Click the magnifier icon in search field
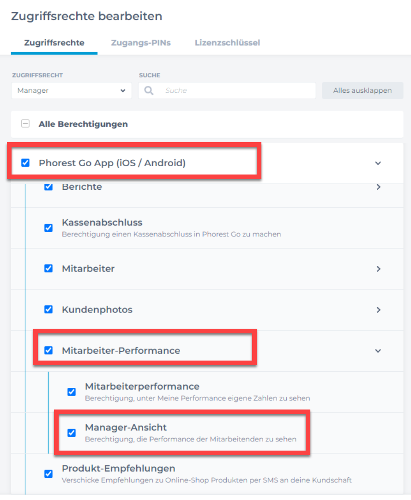This screenshot has height=500, width=411. [149, 90]
